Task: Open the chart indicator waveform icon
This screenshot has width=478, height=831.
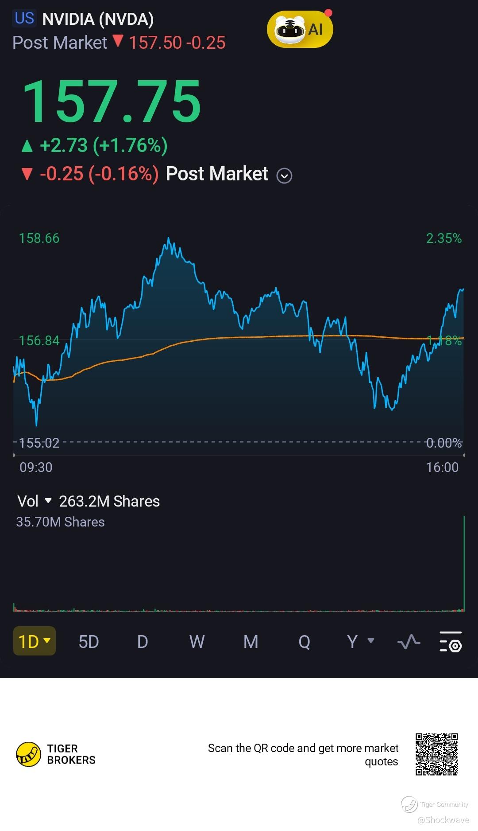Action: click(x=409, y=641)
